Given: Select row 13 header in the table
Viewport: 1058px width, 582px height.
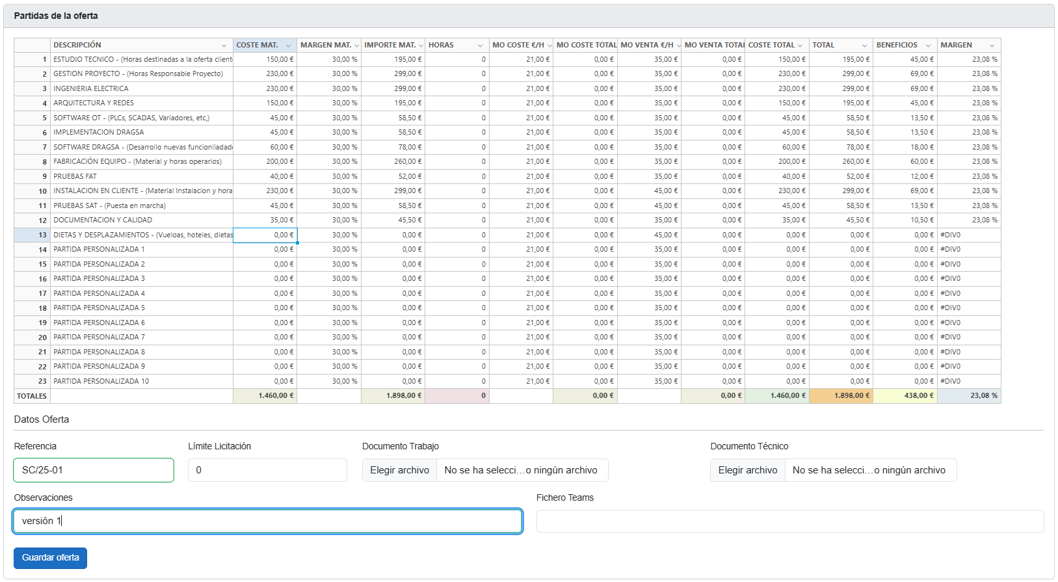Looking at the screenshot, I should tap(32, 235).
